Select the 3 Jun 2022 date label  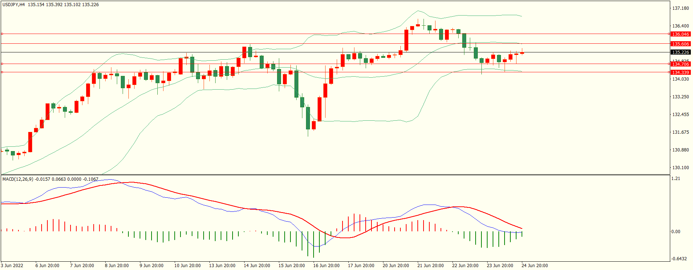click(12, 265)
